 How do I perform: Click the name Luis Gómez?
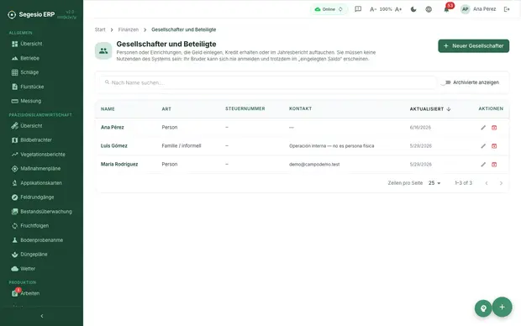[114, 146]
